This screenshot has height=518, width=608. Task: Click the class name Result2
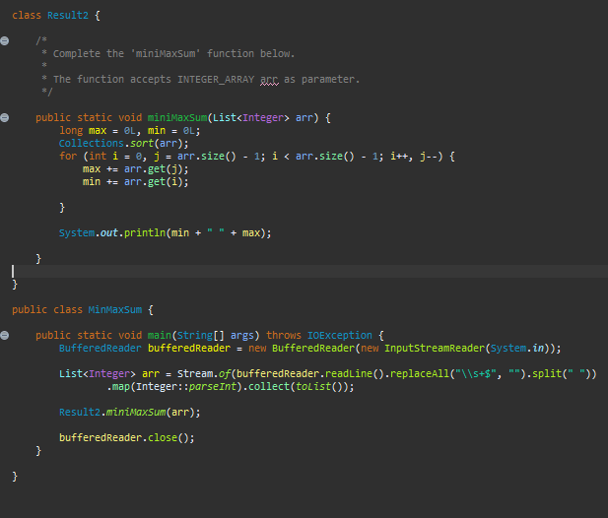tap(68, 16)
